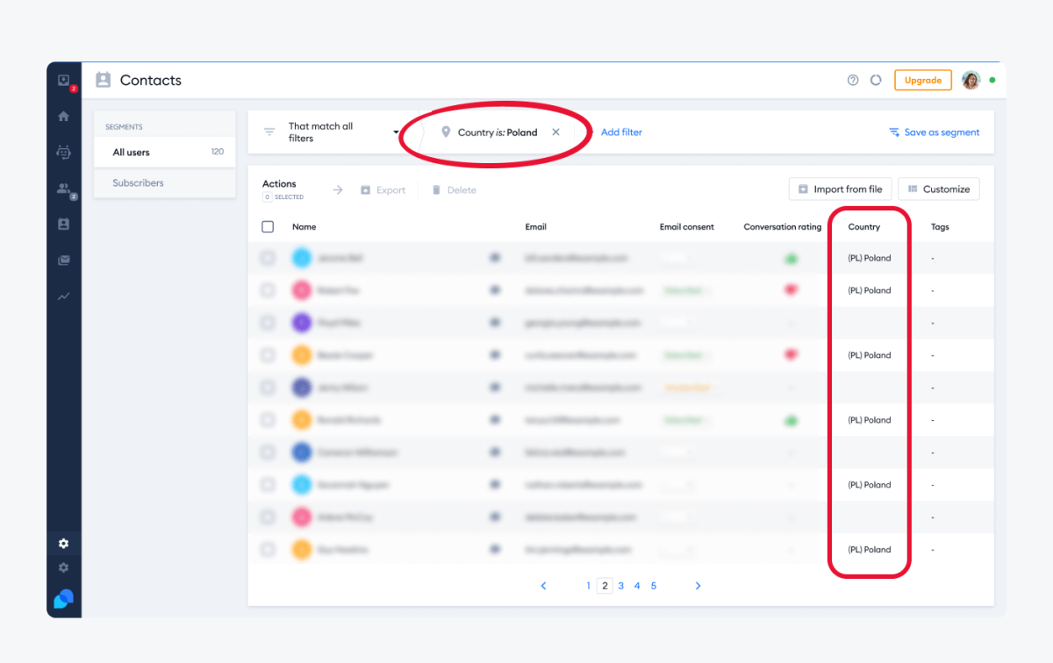Click the Add filter link

tap(621, 132)
